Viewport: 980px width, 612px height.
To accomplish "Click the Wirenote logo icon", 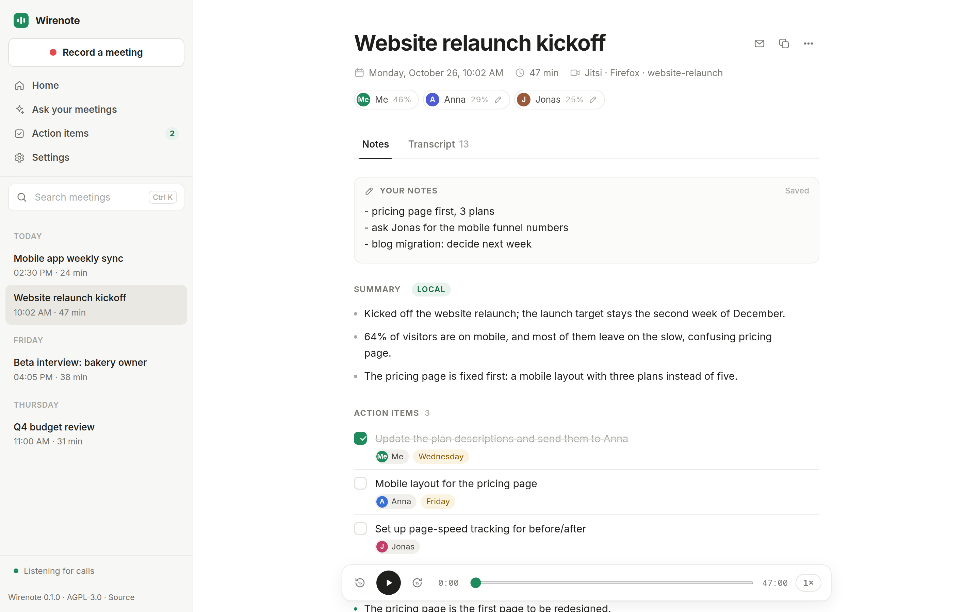I will pyautogui.click(x=21, y=20).
